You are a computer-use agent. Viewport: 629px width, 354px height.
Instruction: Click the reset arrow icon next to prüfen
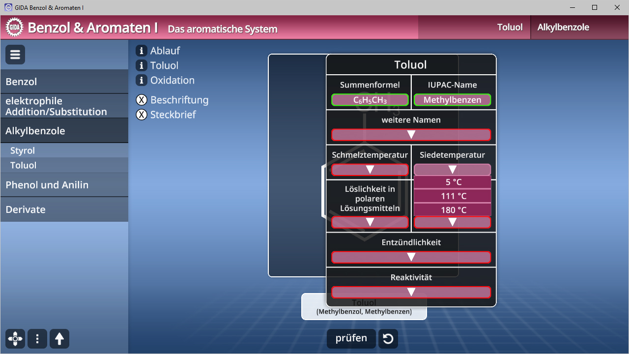click(388, 339)
